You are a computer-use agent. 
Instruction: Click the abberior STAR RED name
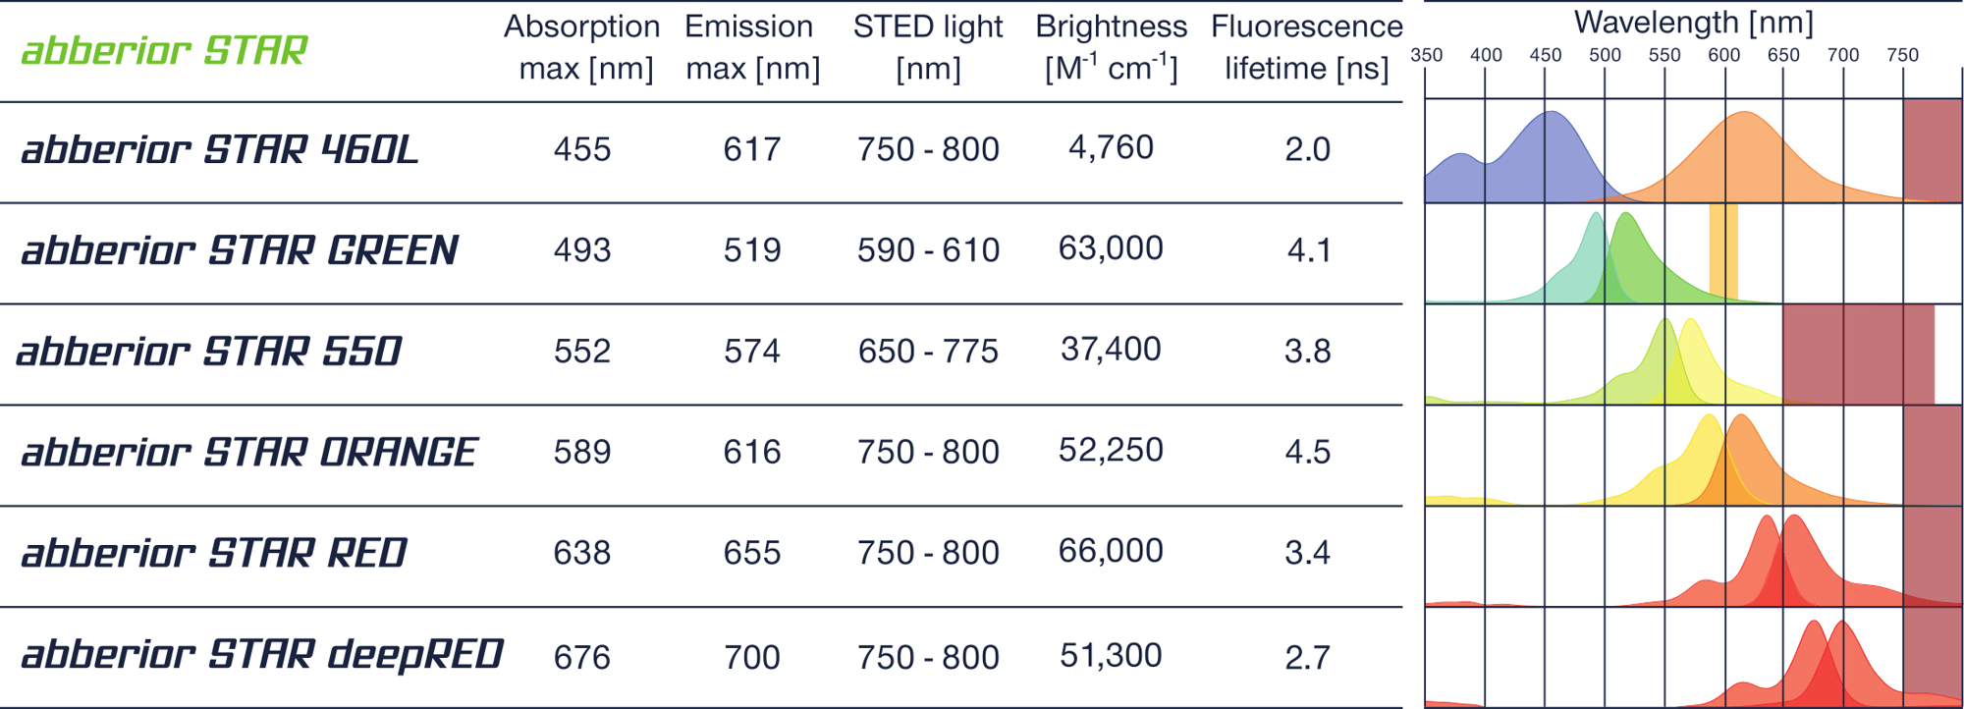[214, 553]
